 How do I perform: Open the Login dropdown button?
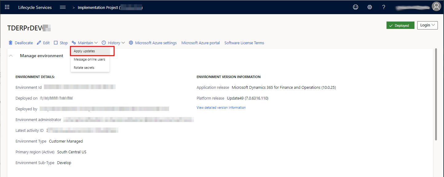click(427, 25)
